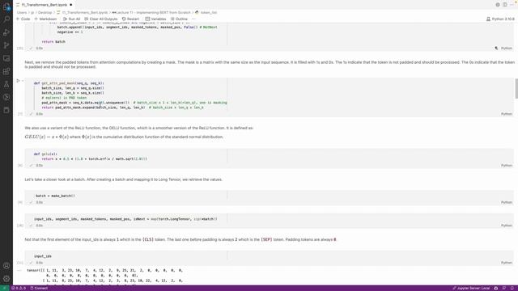This screenshot has width=518, height=291.
Task: Click the GELU formula markdown text
Action: pyautogui.click(x=124, y=137)
